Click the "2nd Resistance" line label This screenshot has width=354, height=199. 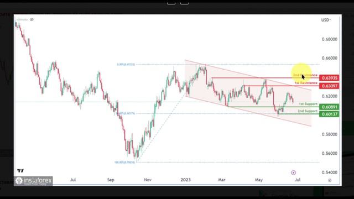point(305,75)
